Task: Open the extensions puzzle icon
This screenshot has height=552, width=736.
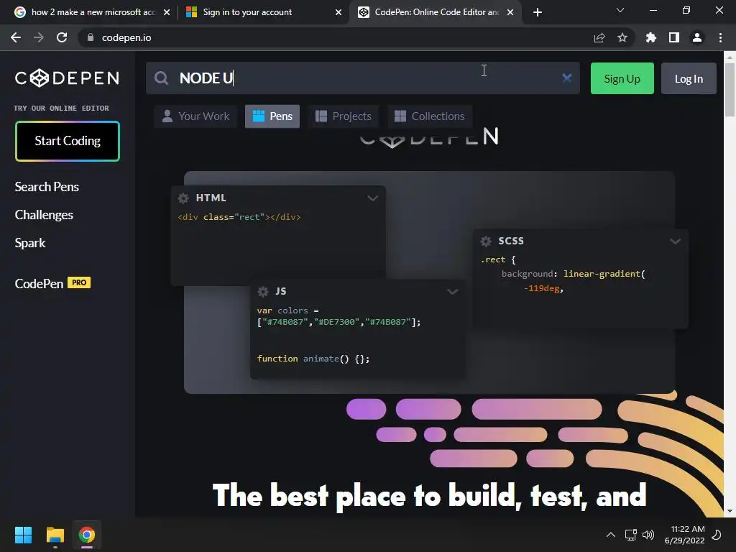Action: (x=650, y=37)
